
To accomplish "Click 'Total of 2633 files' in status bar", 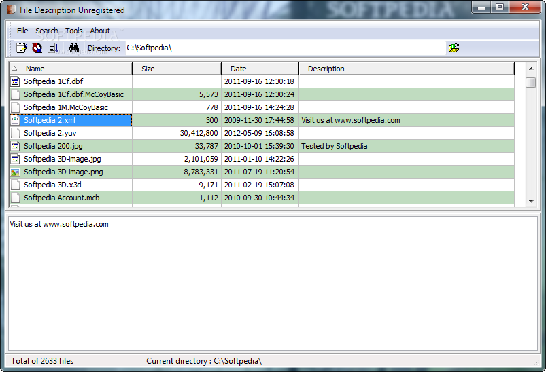I will [42, 361].
